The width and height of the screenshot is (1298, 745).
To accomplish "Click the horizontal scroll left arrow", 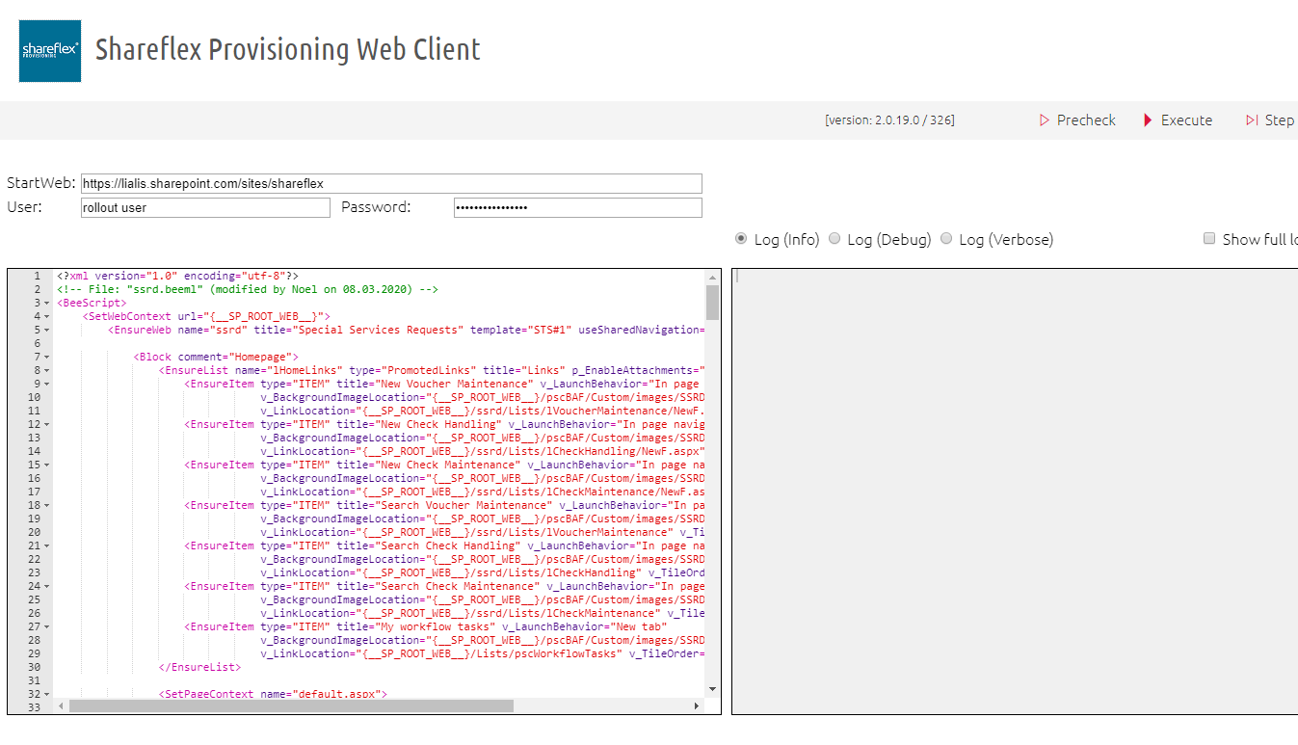I will [x=61, y=706].
